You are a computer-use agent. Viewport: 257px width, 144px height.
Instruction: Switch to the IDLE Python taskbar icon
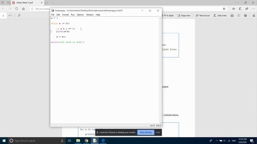95,140
